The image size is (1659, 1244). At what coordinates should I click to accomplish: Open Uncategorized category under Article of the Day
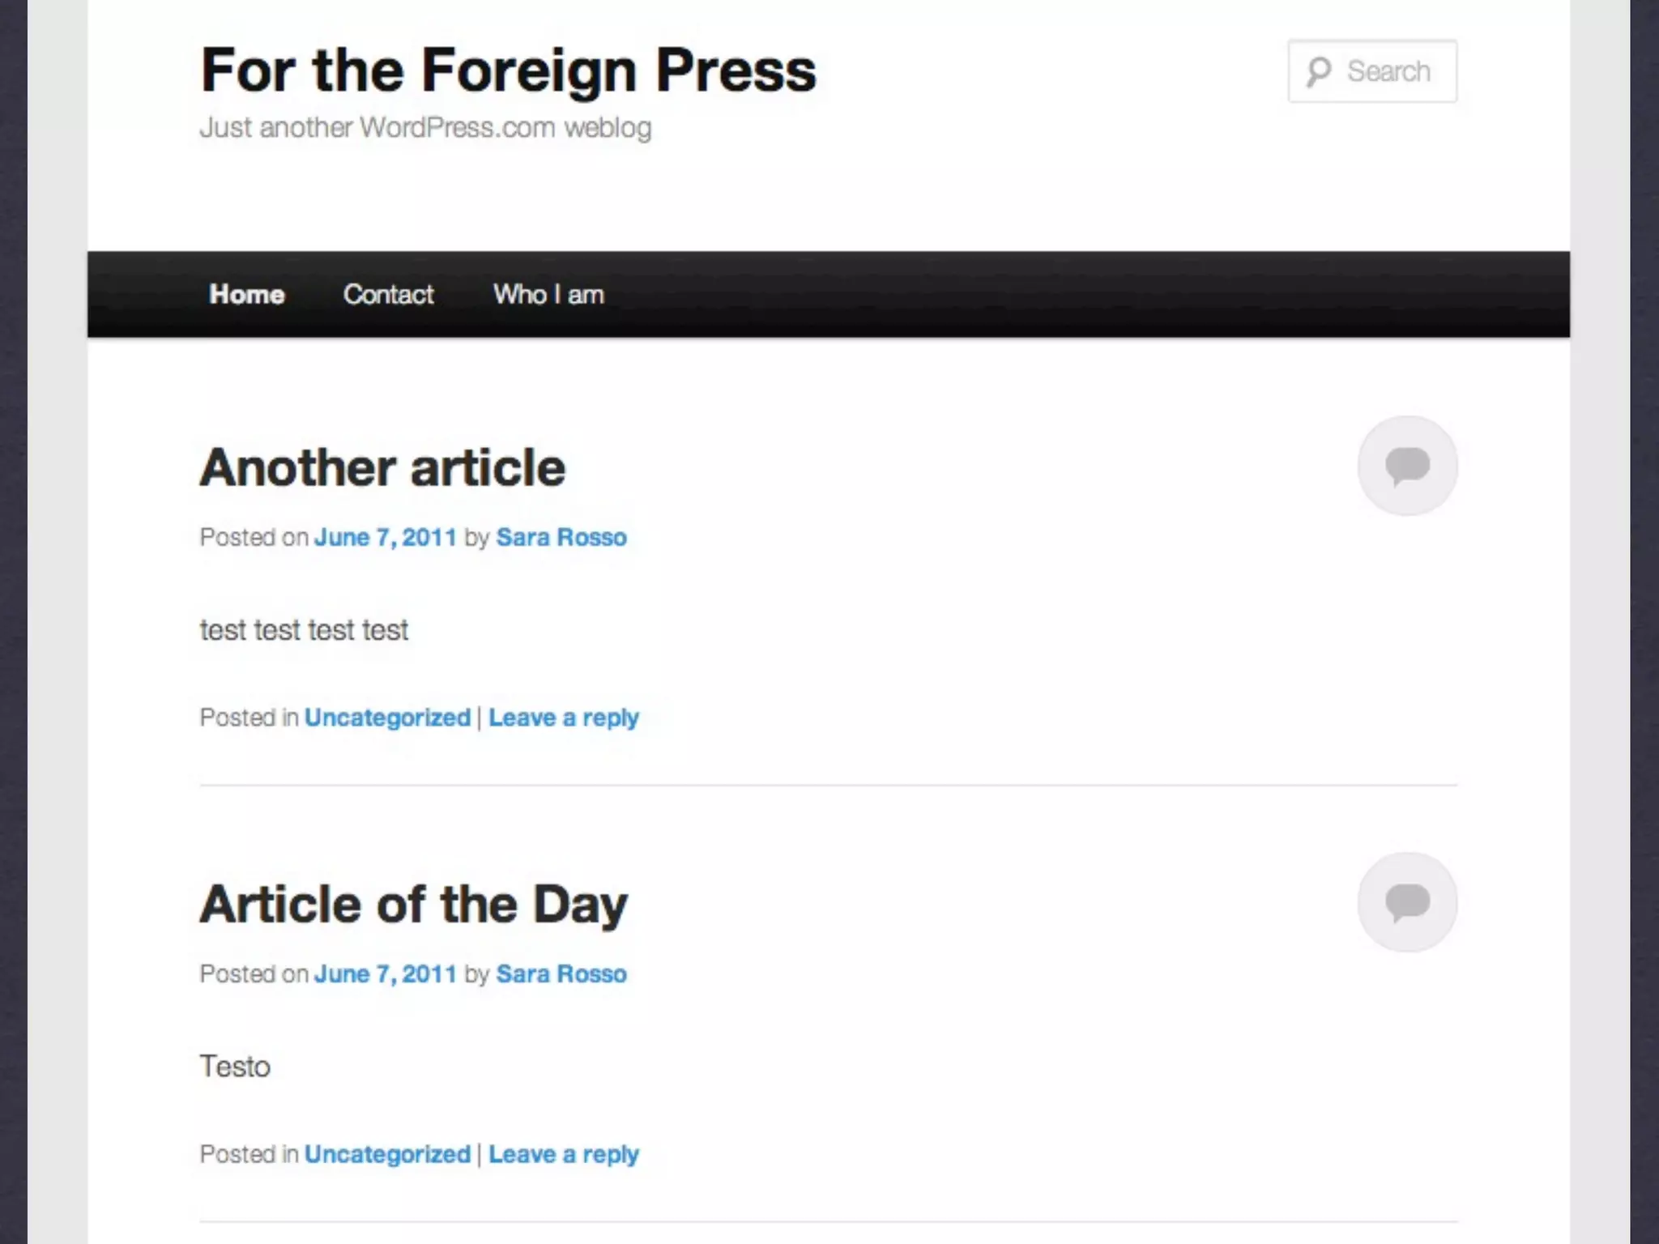tap(387, 1154)
